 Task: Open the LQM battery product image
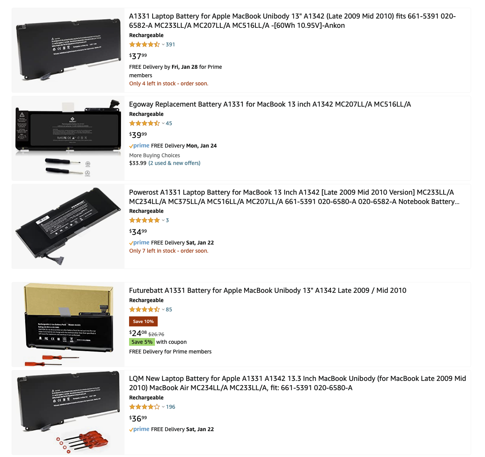tap(68, 413)
